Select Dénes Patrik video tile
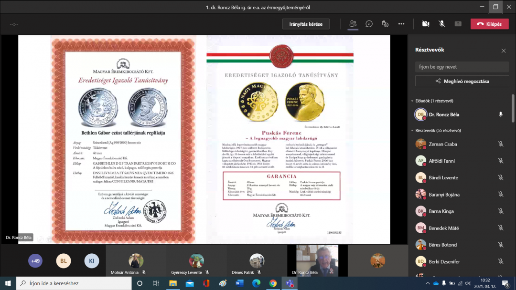 point(257,261)
